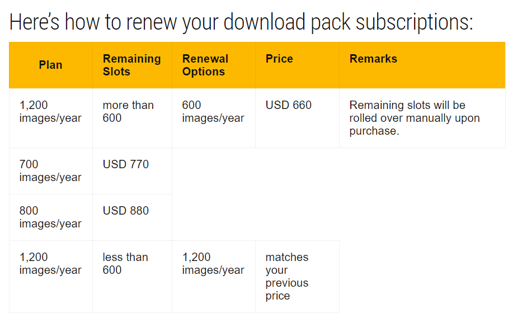Click the 'less than 600' cell
The height and width of the screenshot is (318, 522).
point(125,263)
